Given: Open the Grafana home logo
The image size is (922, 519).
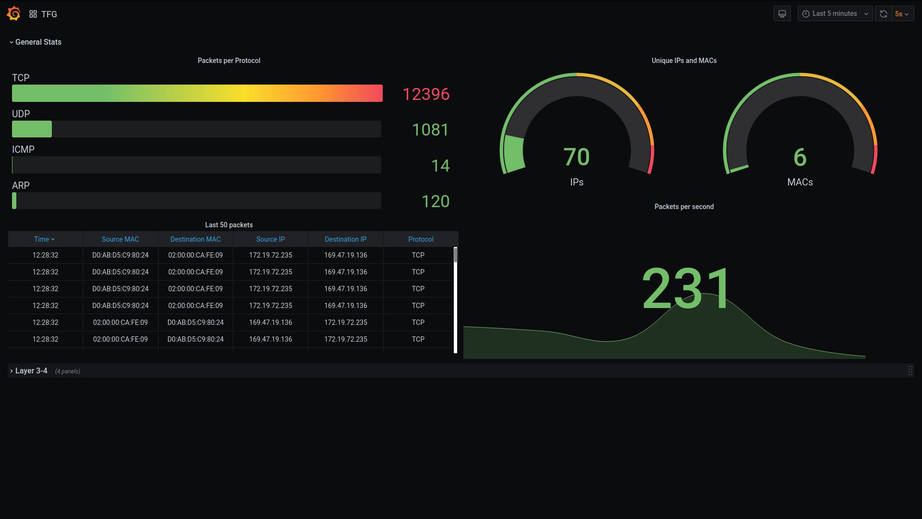Looking at the screenshot, I should point(13,14).
